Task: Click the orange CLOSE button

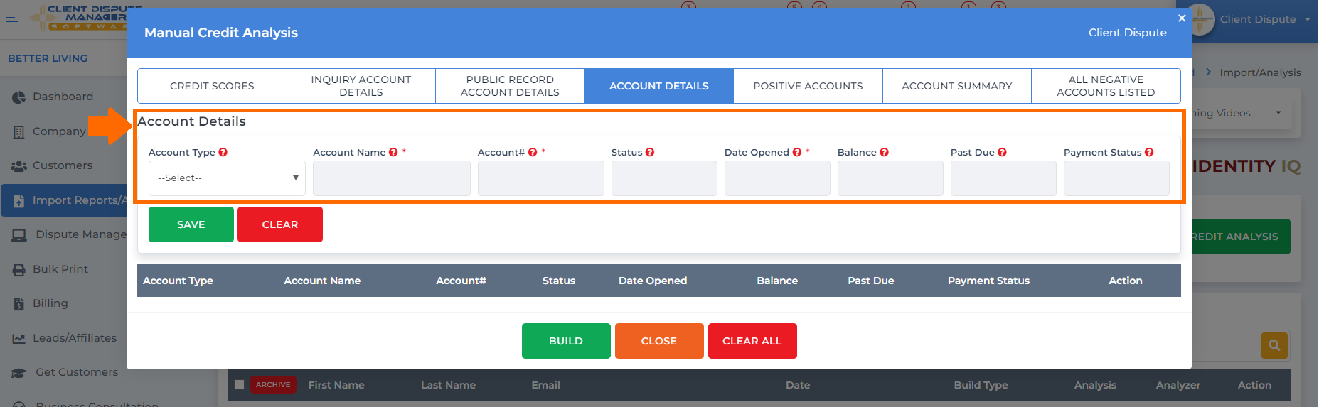Action: [x=659, y=341]
